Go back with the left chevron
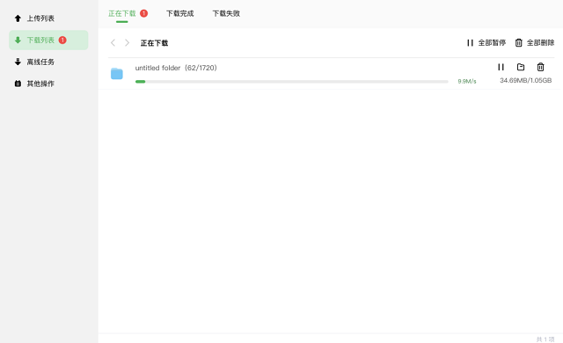The width and height of the screenshot is (563, 343). [113, 43]
